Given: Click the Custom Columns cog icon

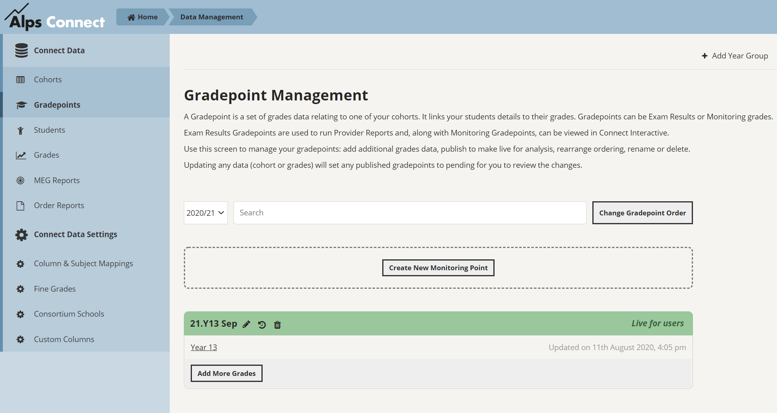Looking at the screenshot, I should pos(20,340).
